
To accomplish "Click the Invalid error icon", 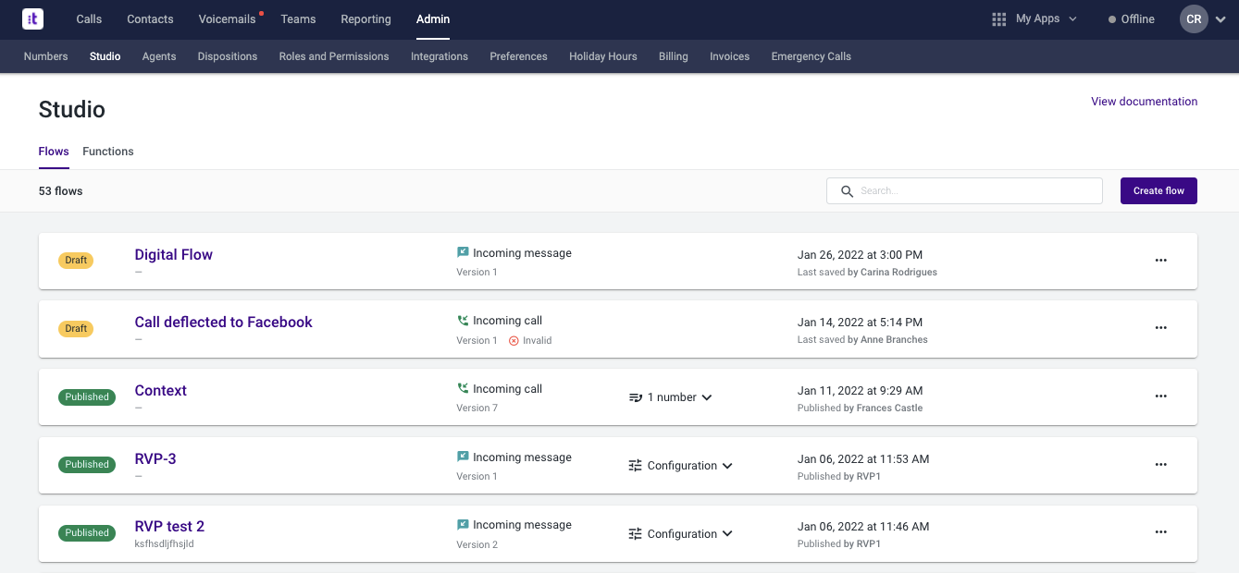I will point(514,341).
